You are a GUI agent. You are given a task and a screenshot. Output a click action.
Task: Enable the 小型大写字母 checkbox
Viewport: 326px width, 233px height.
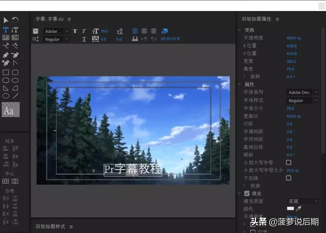click(x=288, y=162)
